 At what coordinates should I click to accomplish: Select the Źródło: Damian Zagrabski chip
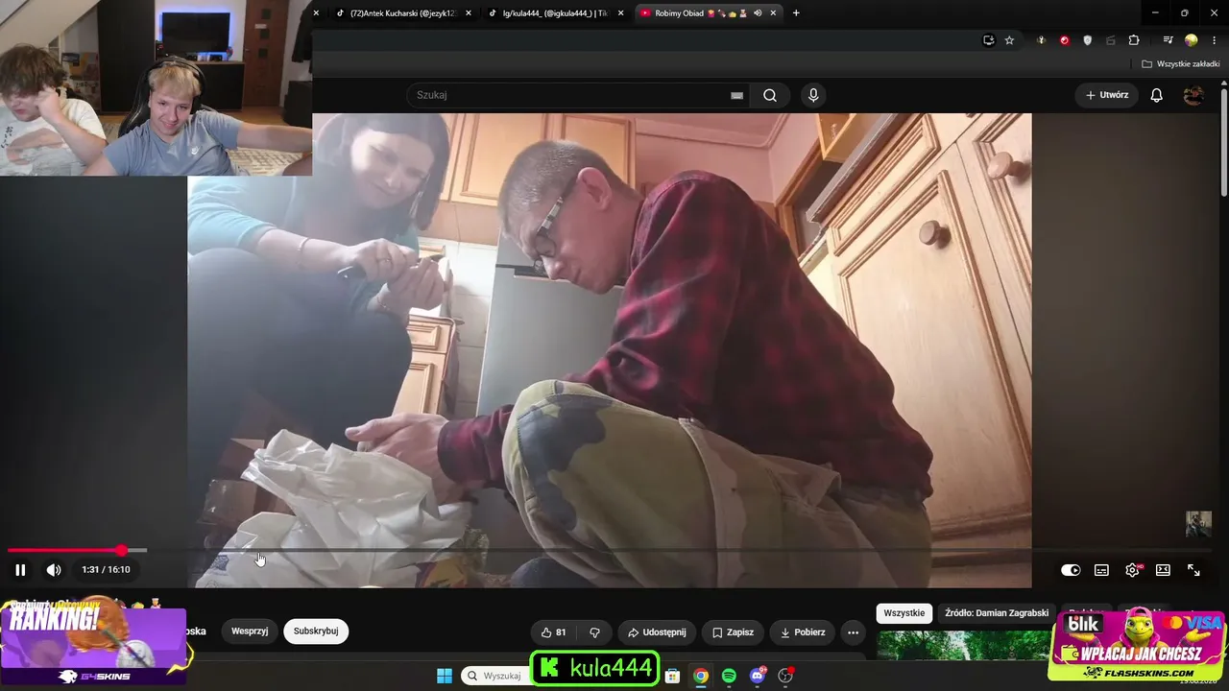pyautogui.click(x=997, y=613)
